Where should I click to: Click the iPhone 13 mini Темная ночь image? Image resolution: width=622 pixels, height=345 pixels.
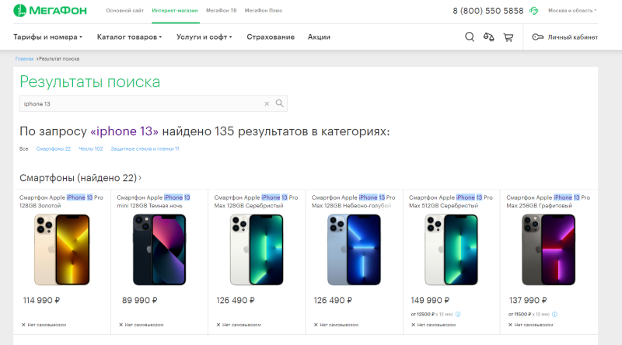pyautogui.click(x=159, y=250)
